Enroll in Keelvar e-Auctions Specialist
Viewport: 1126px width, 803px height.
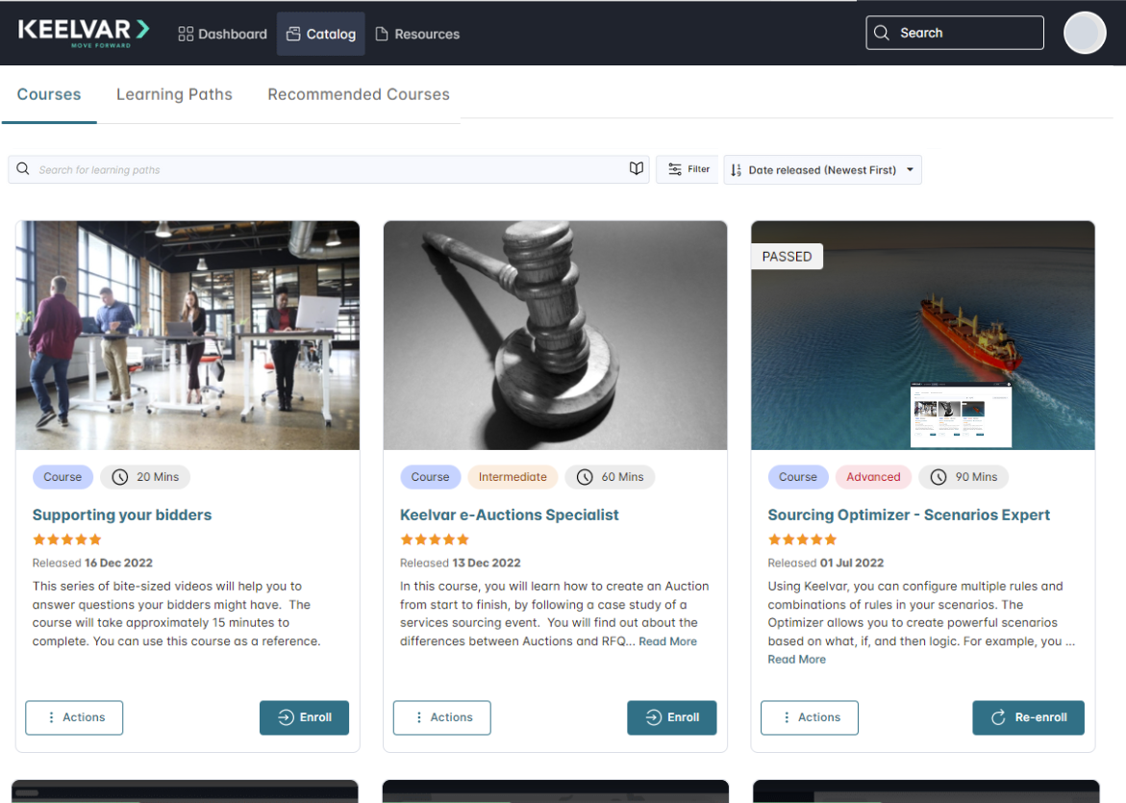672,717
